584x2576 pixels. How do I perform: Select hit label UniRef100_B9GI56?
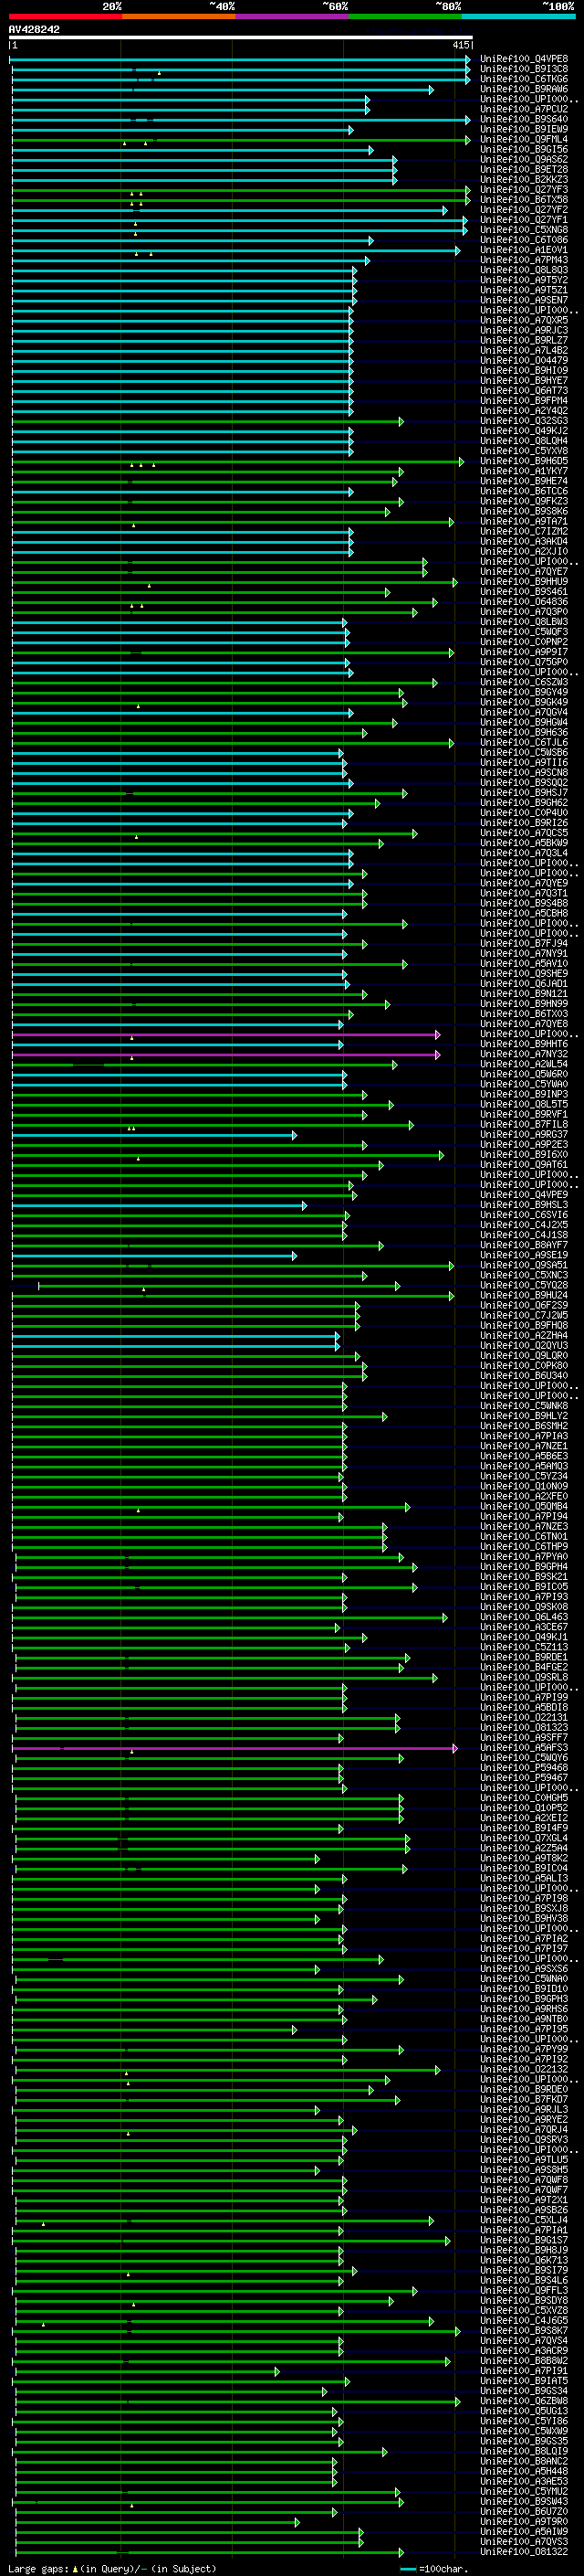(x=524, y=149)
